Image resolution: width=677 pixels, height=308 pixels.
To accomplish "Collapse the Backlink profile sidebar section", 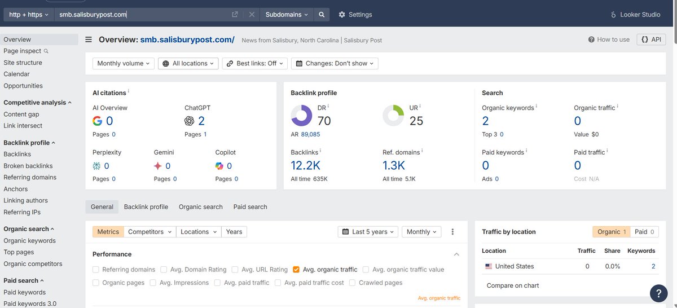I will [29, 143].
